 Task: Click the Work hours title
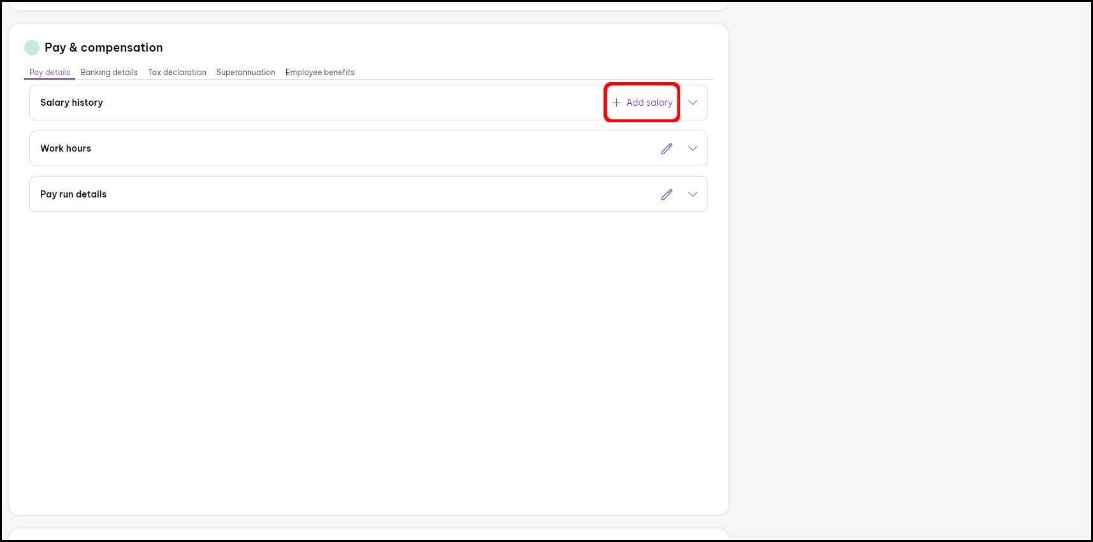coord(66,148)
